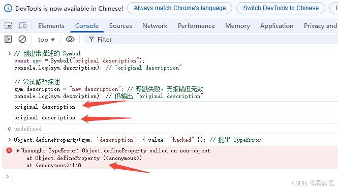Open the Elements tab

click(x=51, y=26)
